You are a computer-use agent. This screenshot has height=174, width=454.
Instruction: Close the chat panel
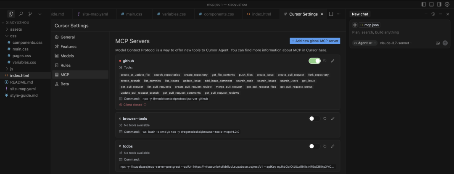pyautogui.click(x=448, y=14)
